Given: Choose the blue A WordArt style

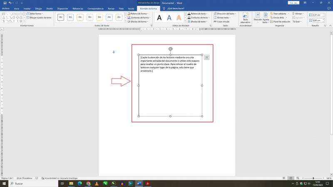Looking at the screenshot, I should pyautogui.click(x=169, y=18).
